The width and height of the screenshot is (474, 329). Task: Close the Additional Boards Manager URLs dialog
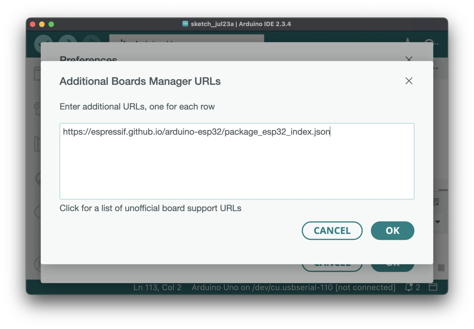(x=409, y=81)
